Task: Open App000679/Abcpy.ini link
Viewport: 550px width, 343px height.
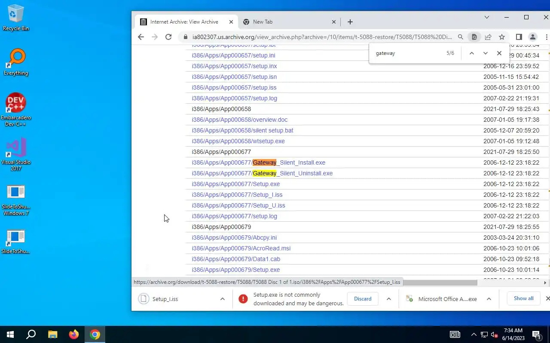Action: [235, 238]
